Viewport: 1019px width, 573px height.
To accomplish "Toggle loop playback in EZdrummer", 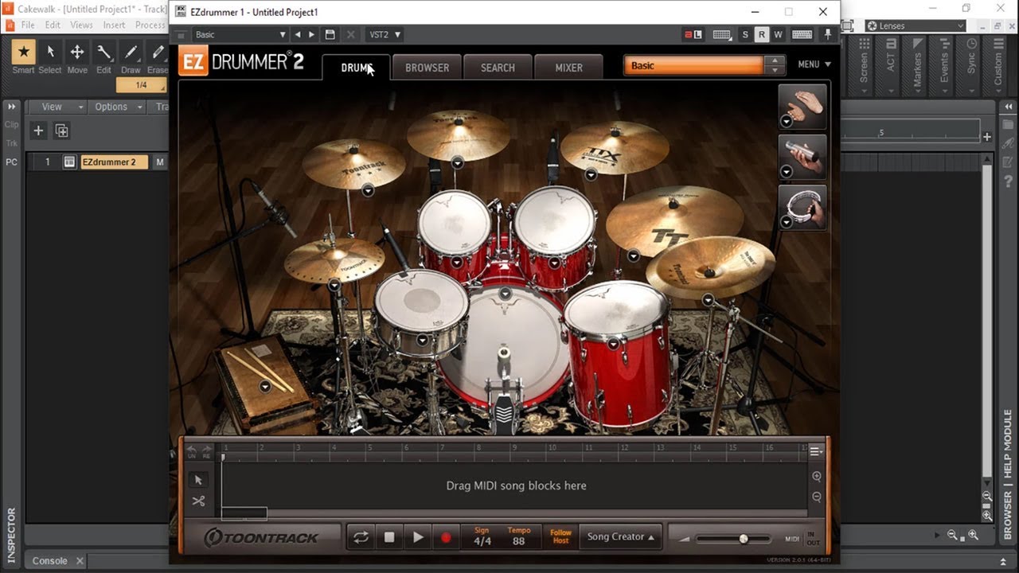I will pos(361,537).
